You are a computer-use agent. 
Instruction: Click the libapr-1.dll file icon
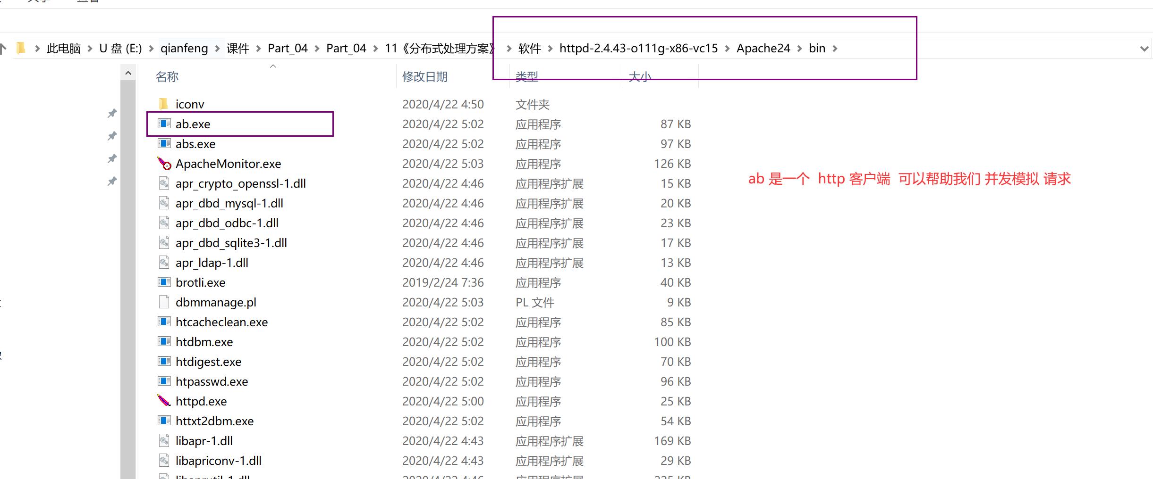(x=164, y=440)
